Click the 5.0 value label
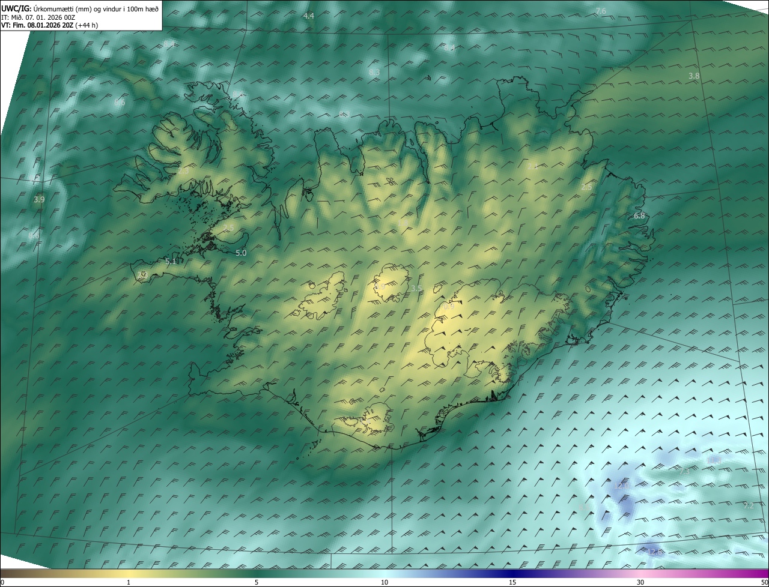The width and height of the screenshot is (769, 587). point(241,253)
